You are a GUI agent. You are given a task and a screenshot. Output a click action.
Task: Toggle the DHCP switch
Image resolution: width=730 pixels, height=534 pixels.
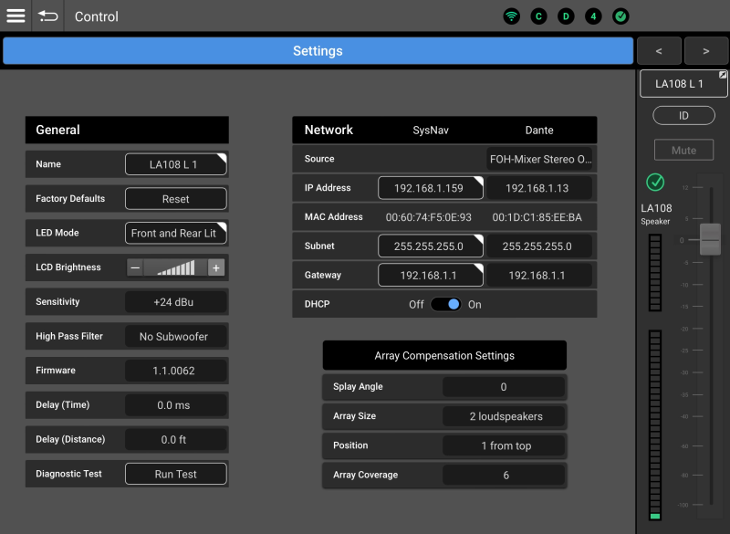[x=446, y=304]
